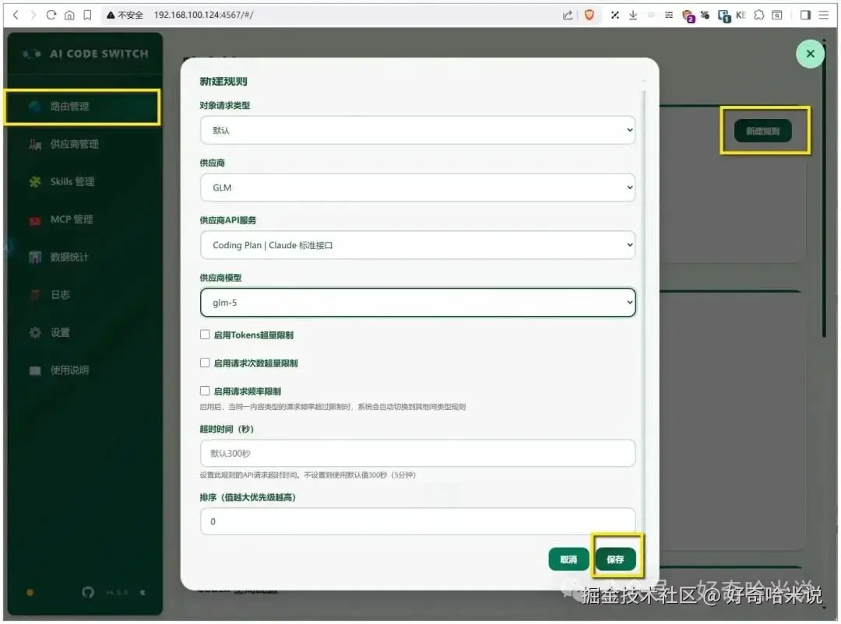The width and height of the screenshot is (841, 624).
Task: Click the 供应商管理 sidebar icon
Action: [35, 144]
